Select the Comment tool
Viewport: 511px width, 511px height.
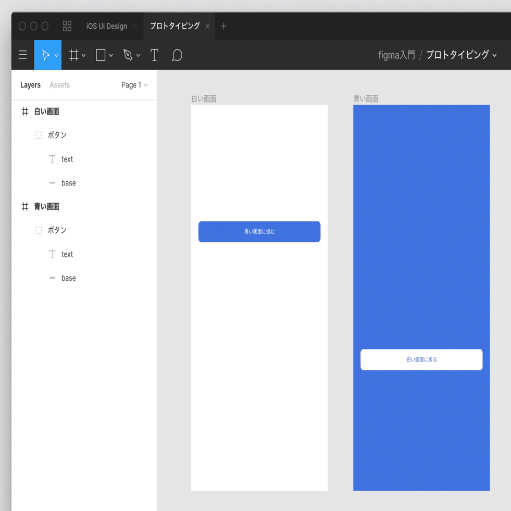coord(177,55)
